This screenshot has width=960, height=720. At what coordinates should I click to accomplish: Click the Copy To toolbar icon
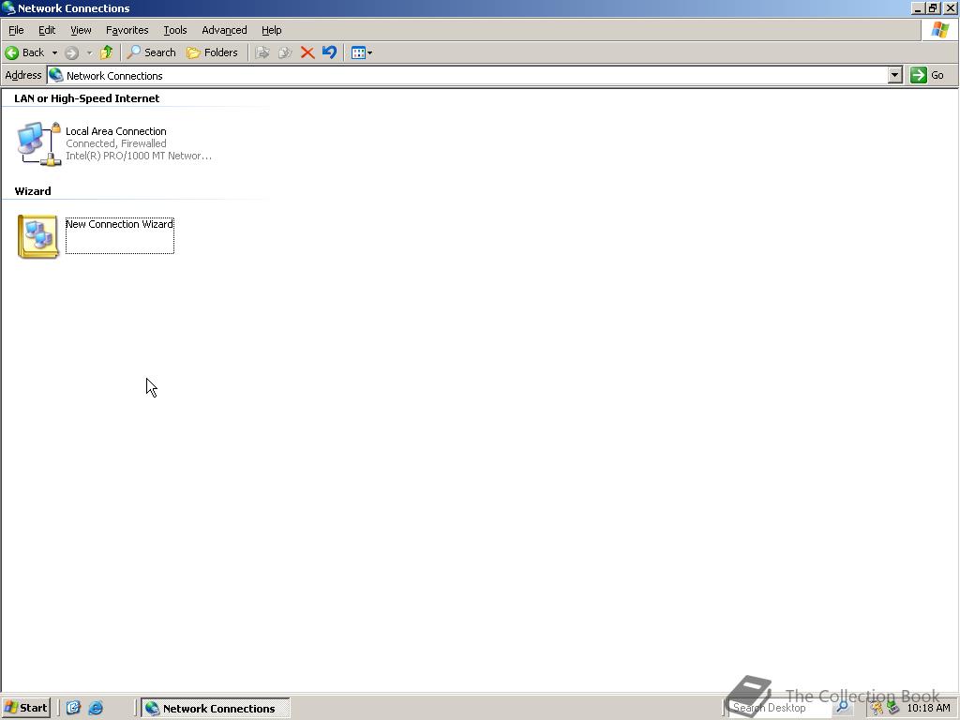click(285, 52)
